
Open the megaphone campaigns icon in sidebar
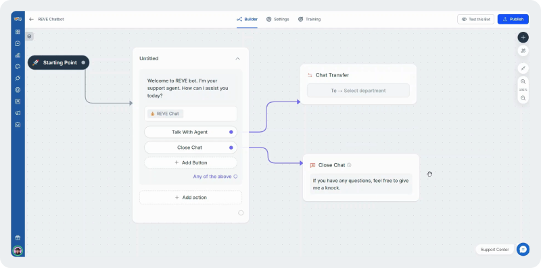18,113
